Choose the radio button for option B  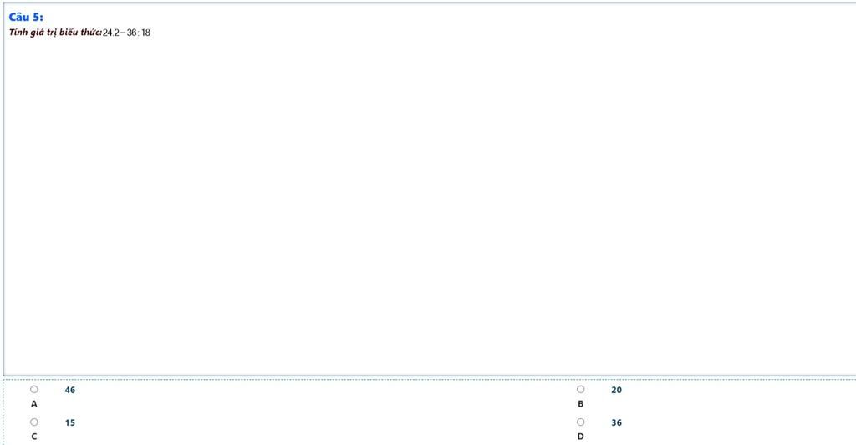(x=580, y=389)
